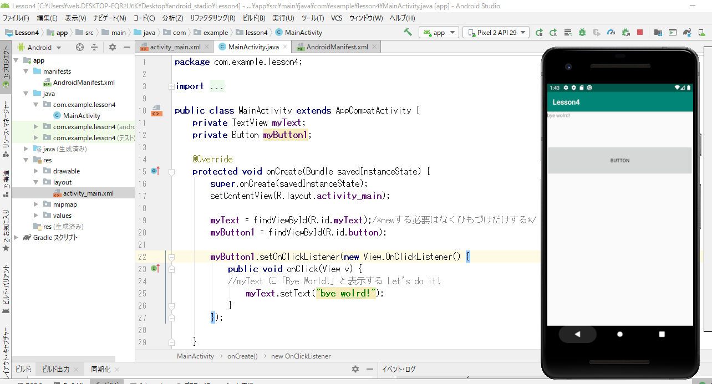Select activity_main.xml in the project tree
This screenshot has height=384, width=712.
tap(88, 193)
